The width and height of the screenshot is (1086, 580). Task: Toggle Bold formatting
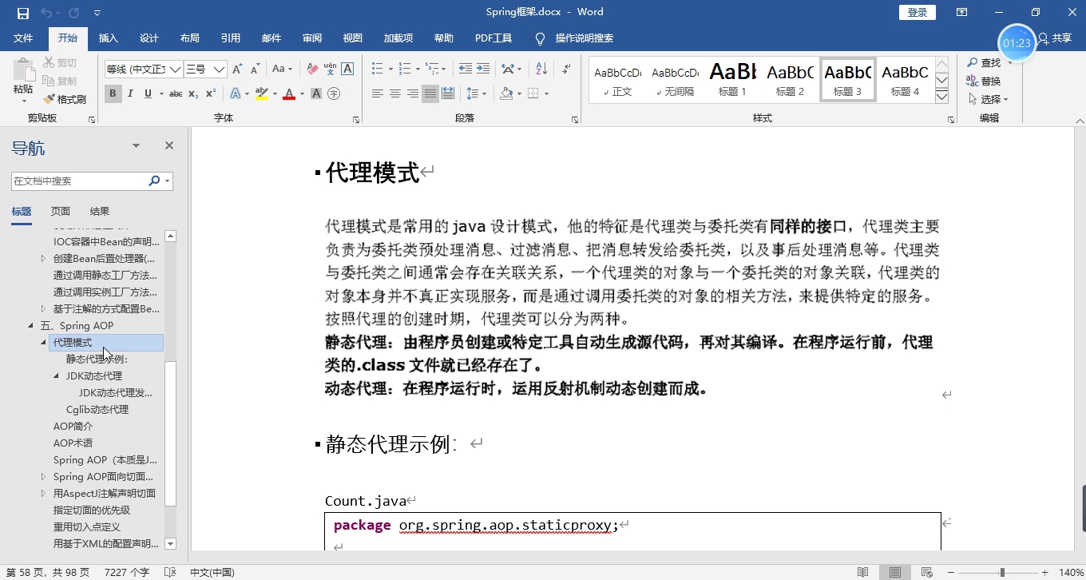click(113, 93)
